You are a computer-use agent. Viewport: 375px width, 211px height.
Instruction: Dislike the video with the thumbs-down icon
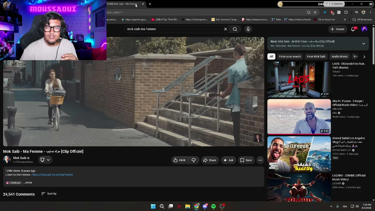tap(194, 160)
